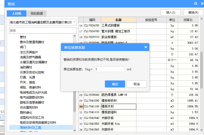
Task: Select 电气线路敷设材料 category
Action: point(32,98)
